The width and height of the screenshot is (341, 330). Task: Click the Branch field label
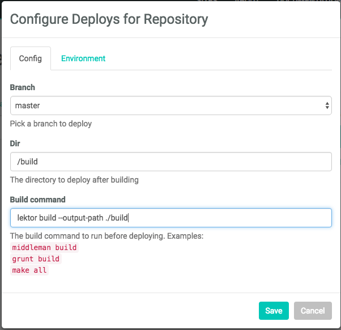pyautogui.click(x=23, y=87)
